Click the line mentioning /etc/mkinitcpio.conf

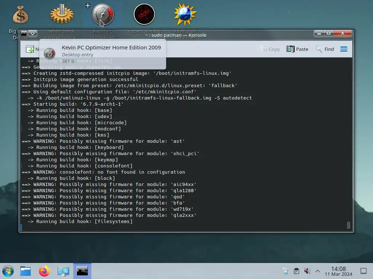[109, 92]
